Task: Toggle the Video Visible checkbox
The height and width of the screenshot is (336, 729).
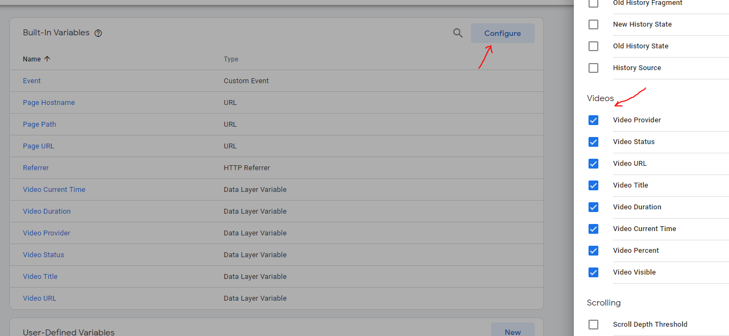Action: point(593,272)
